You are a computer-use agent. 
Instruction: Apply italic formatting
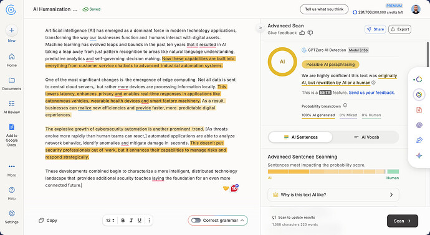click(x=131, y=220)
